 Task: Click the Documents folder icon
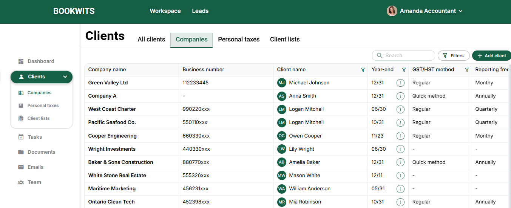[21, 152]
